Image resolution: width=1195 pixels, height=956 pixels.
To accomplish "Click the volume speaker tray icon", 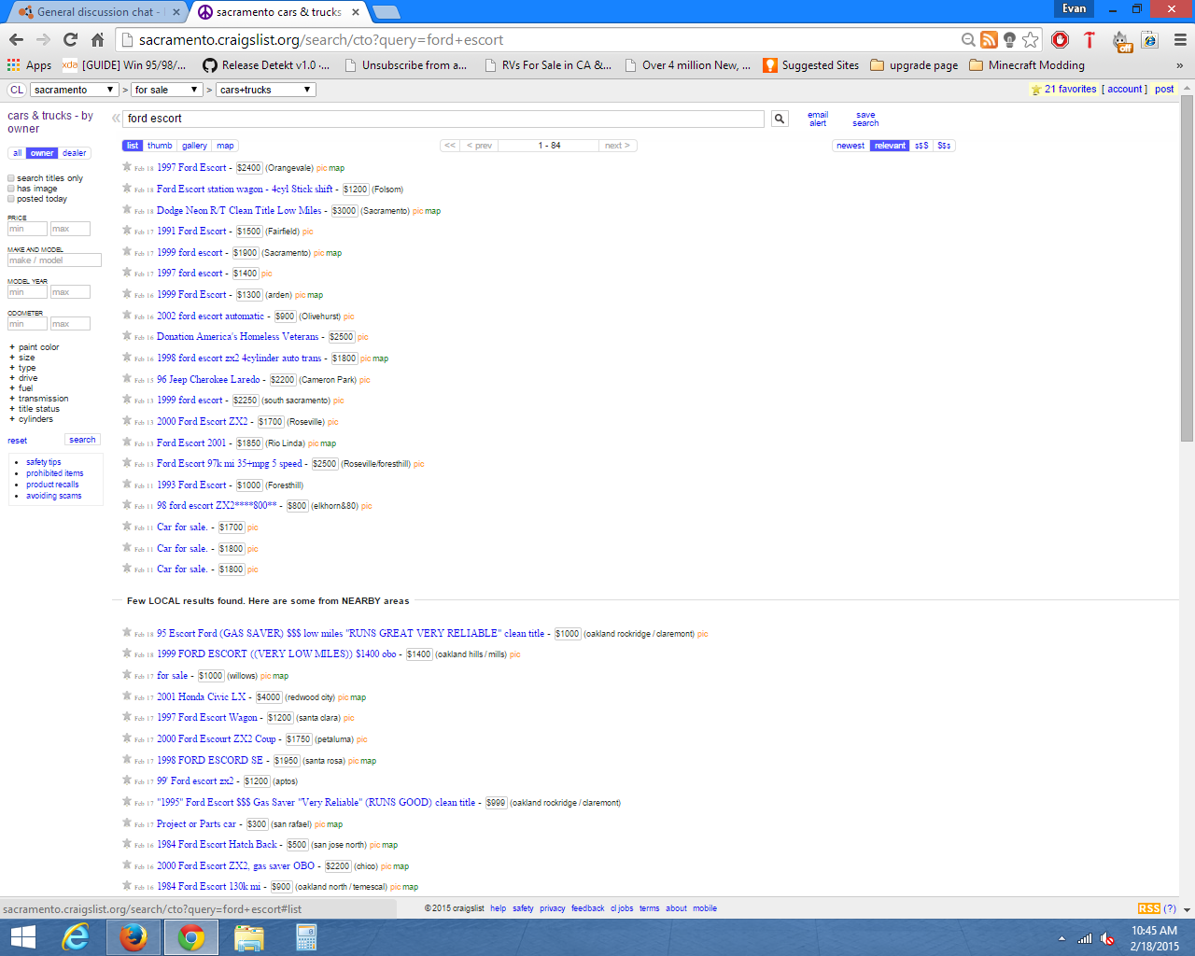I will pos(1107,938).
